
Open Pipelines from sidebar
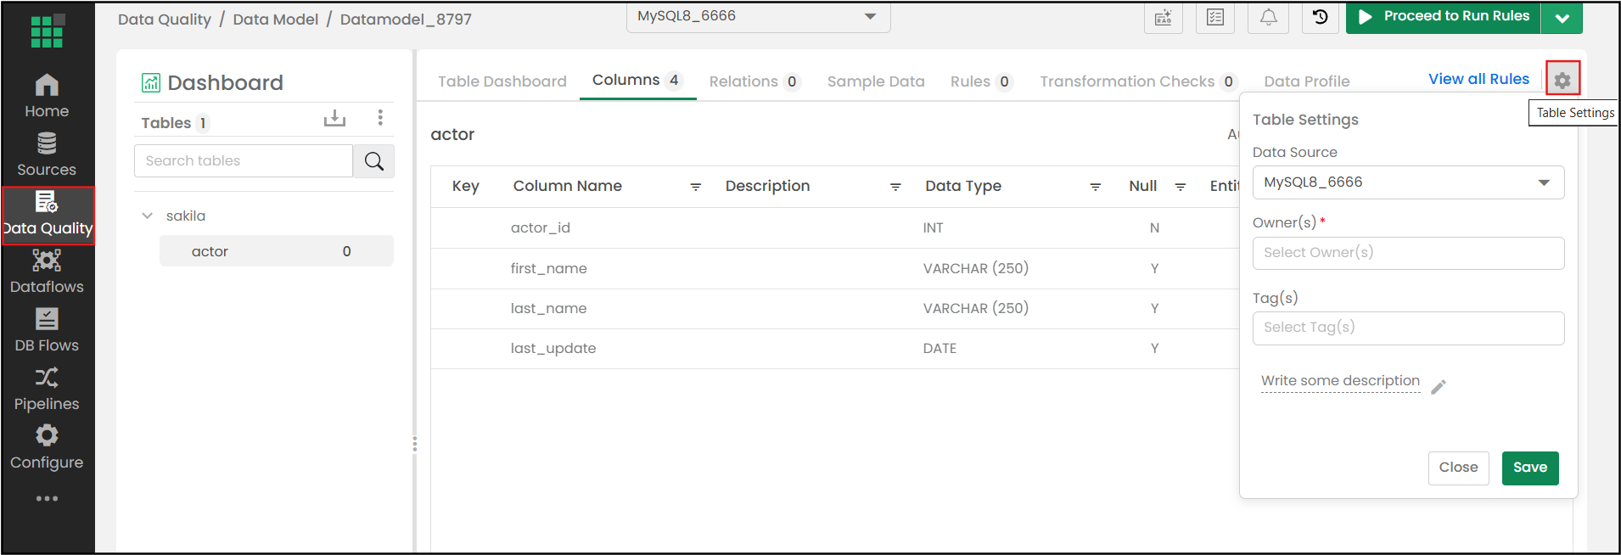tap(47, 389)
